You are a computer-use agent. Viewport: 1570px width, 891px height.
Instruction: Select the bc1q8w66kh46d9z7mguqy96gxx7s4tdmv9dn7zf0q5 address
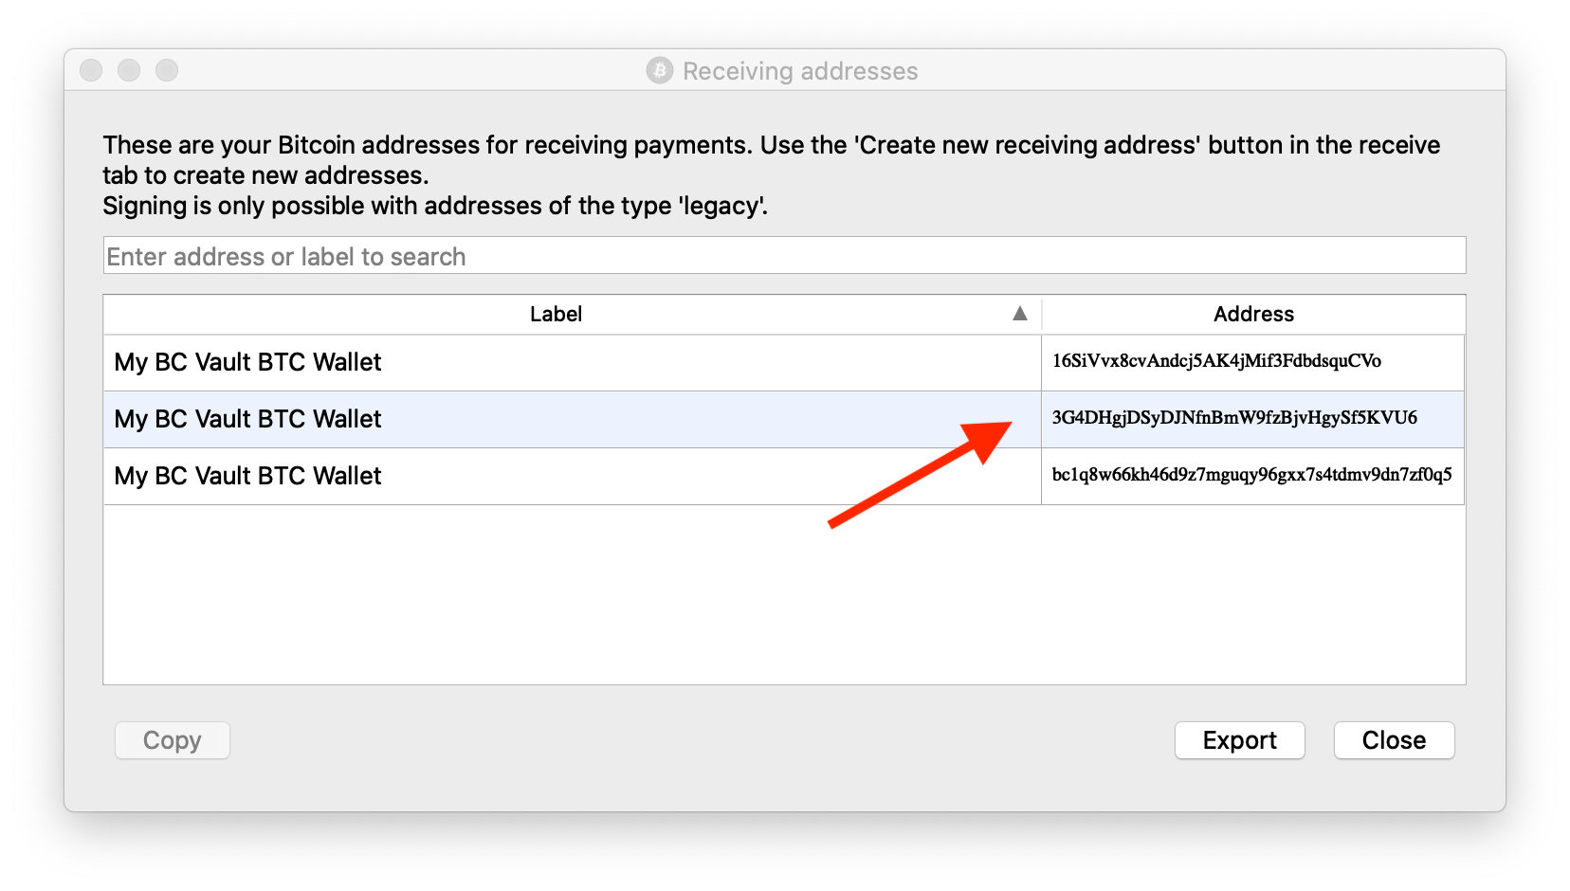coord(1251,475)
